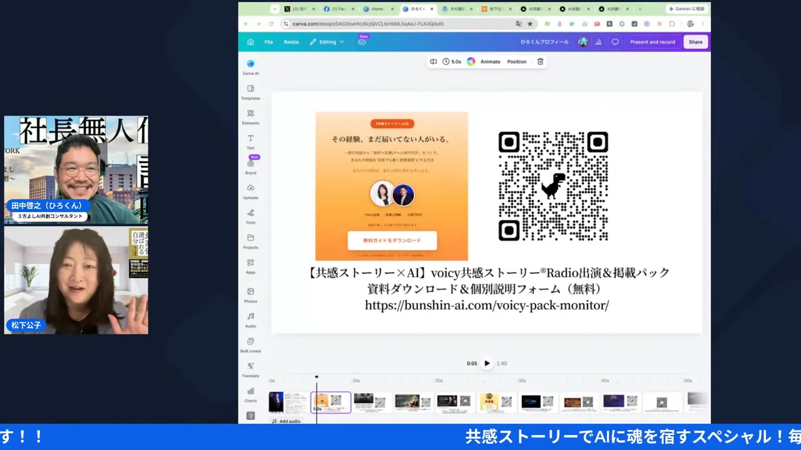Click the 資料ダウンロード＆個別説明フォーム text line
Image resolution: width=801 pixels, height=450 pixels.
pyautogui.click(x=487, y=289)
